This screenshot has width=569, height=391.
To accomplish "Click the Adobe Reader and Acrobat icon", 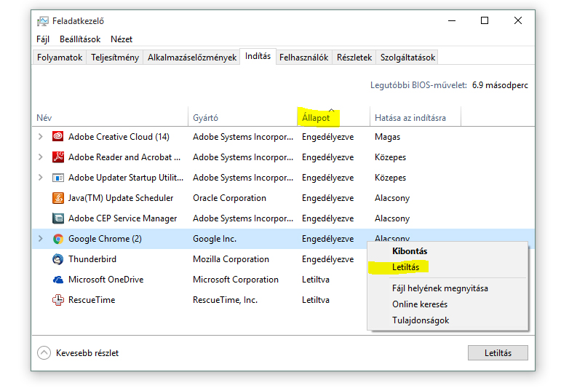I will pos(58,157).
